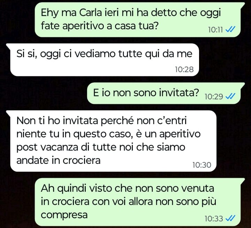Tap the 'Si si, oggi ci vediamo' bubble
This screenshot has height=228, width=251.
point(104,60)
